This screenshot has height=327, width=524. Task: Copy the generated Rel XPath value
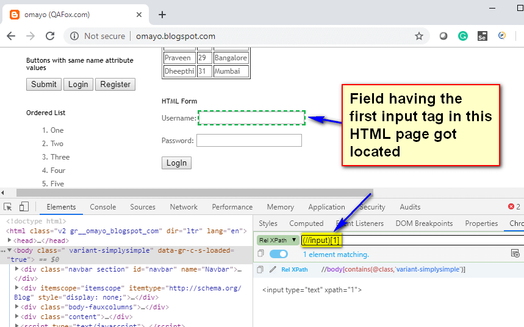(x=260, y=269)
